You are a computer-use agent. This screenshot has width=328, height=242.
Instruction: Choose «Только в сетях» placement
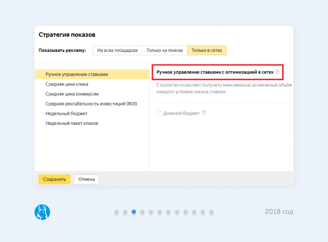pos(207,50)
